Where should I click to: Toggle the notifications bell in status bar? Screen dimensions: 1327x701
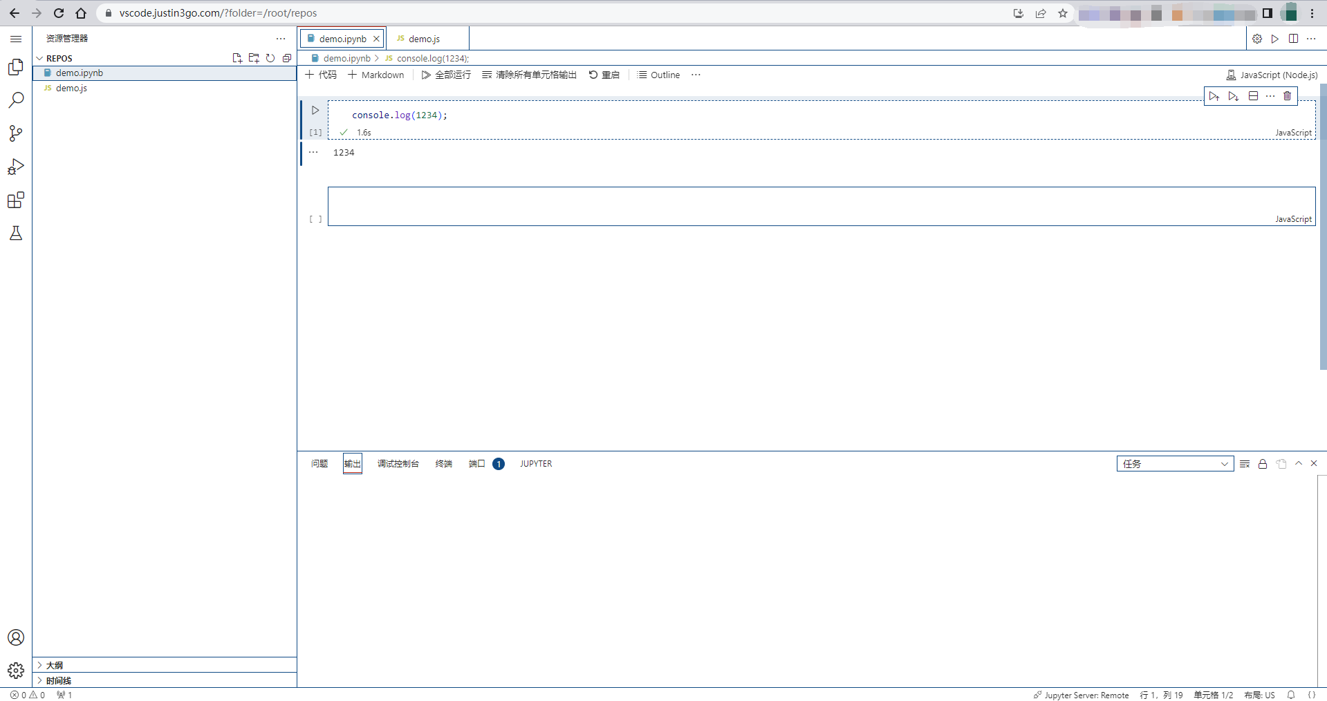tap(1290, 695)
